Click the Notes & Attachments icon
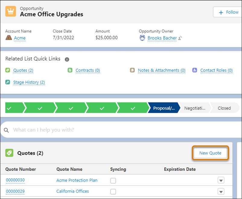The width and height of the screenshot is (242, 199). [x=132, y=70]
